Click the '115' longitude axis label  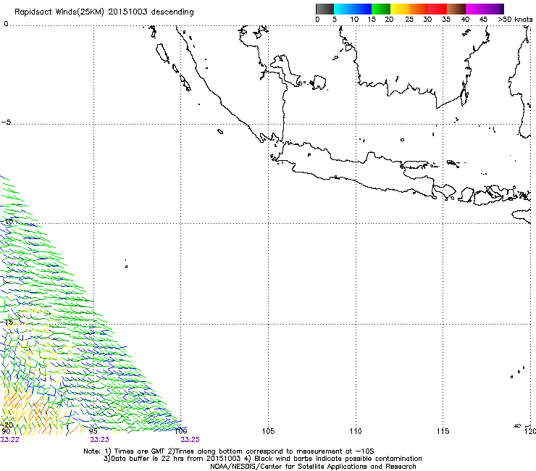click(x=443, y=431)
